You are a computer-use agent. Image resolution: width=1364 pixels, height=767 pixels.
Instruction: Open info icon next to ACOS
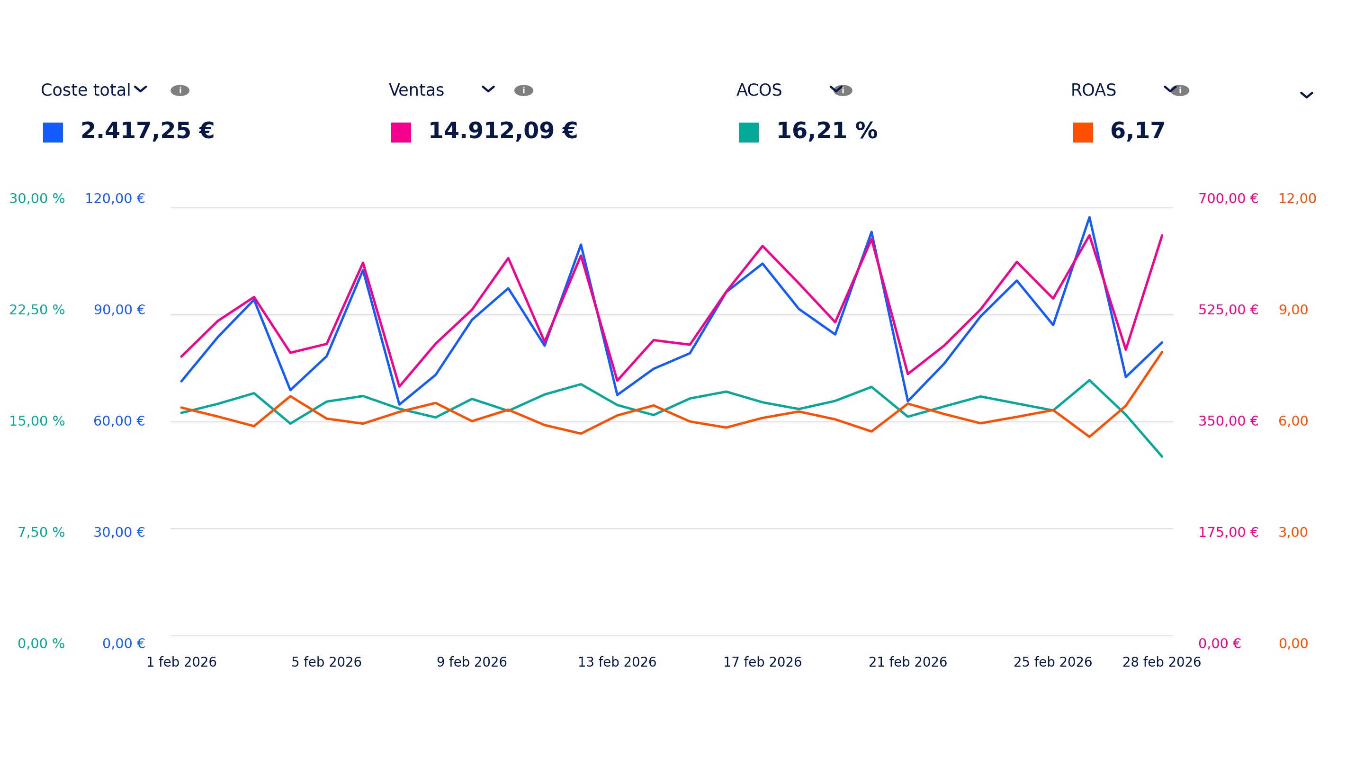coord(844,90)
